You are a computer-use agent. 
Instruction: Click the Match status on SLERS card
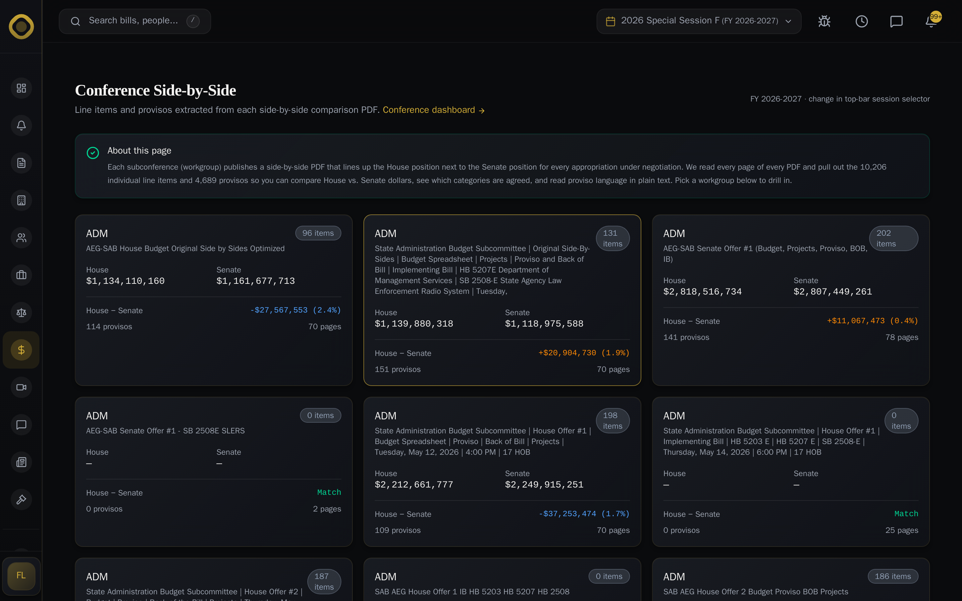[x=329, y=492]
